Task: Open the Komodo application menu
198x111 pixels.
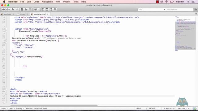Action: click(x=13, y=2)
